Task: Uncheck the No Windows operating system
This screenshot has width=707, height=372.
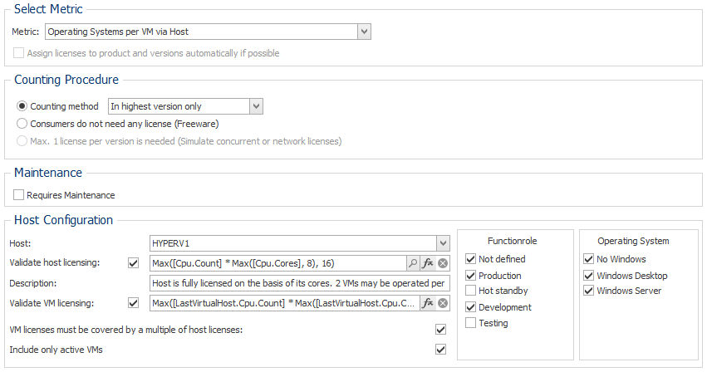Action: tap(588, 259)
